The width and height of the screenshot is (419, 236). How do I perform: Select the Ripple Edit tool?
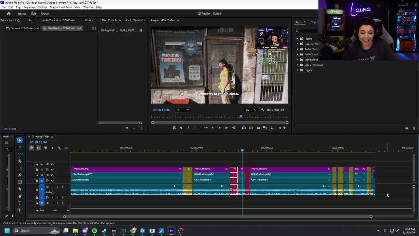pos(20,154)
